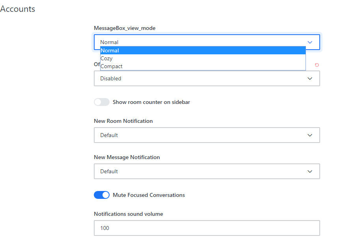356x241 pixels.
Task: Toggle Show room counter on sidebar
Action: (x=102, y=102)
